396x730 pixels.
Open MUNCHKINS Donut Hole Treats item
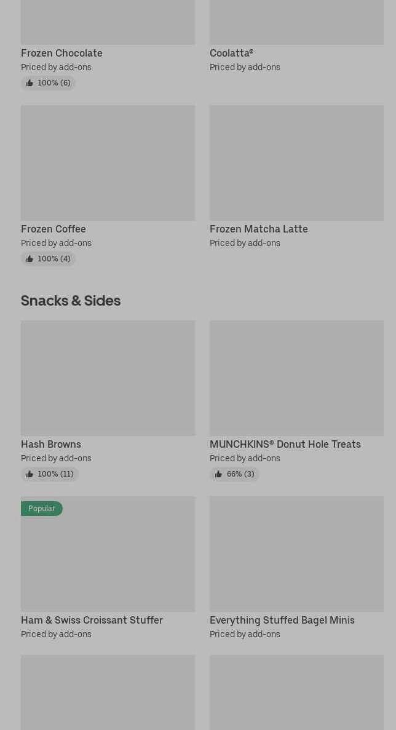(x=285, y=445)
